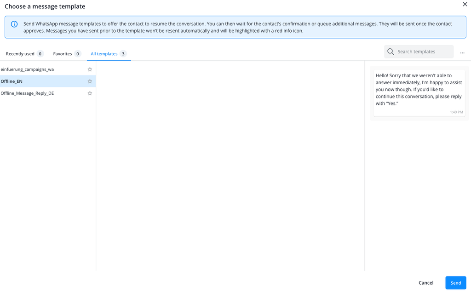
Task: Open the three-dot more options menu
Action: [462, 53]
